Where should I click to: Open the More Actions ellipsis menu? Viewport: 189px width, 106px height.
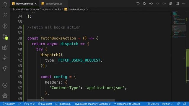point(184,4)
